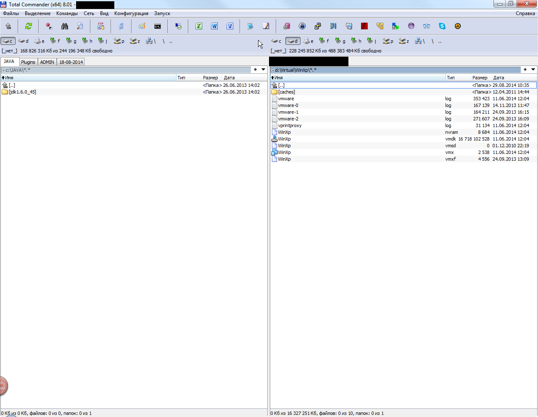Click the blue wings toolbar icon
Image resolution: width=538 pixels, height=417 pixels.
tap(427, 26)
